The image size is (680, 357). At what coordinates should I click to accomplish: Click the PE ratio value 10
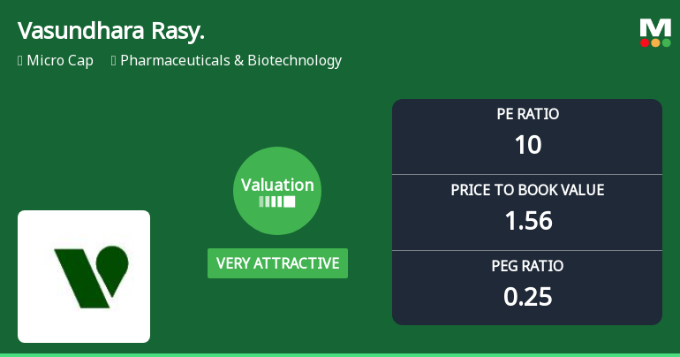[528, 144]
